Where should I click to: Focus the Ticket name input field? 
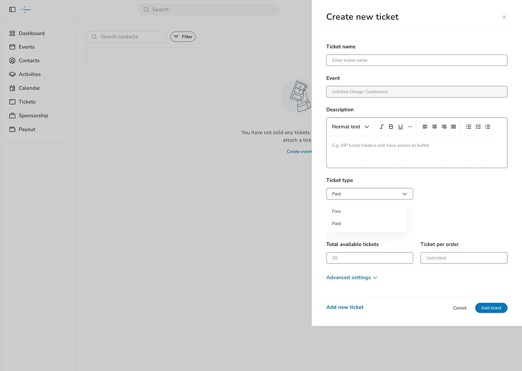pyautogui.click(x=417, y=60)
